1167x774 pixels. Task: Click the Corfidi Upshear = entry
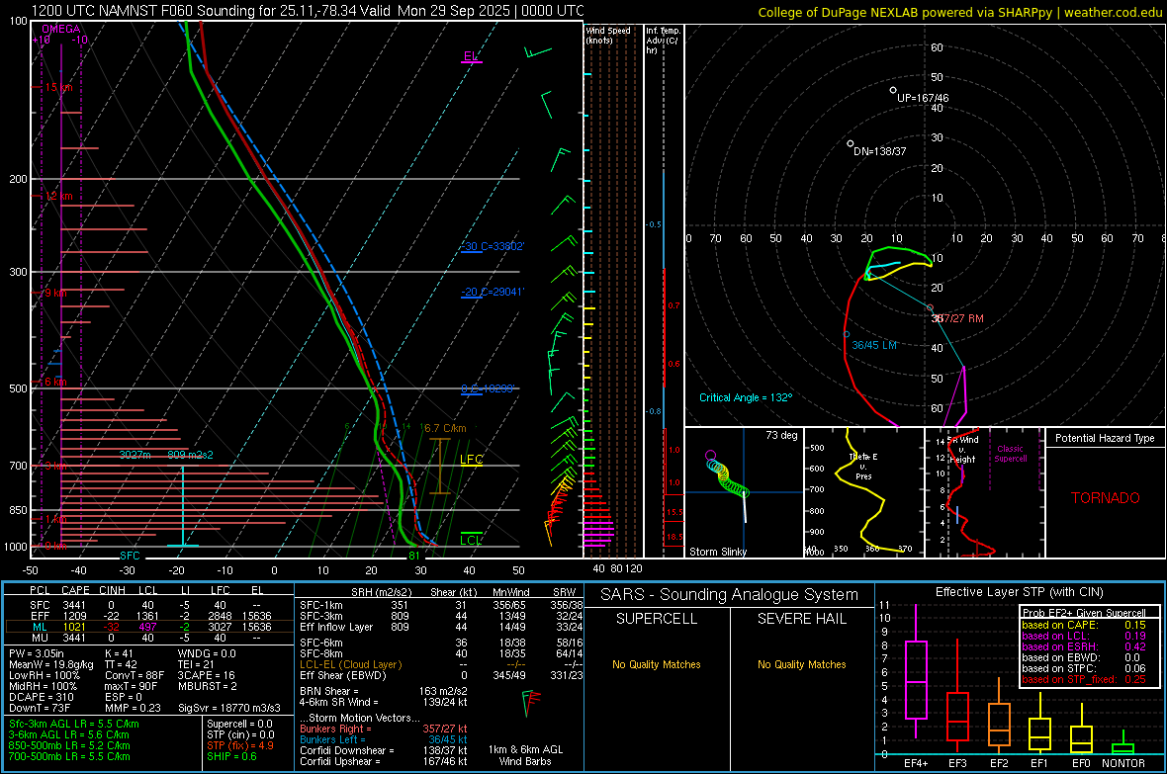click(384, 761)
